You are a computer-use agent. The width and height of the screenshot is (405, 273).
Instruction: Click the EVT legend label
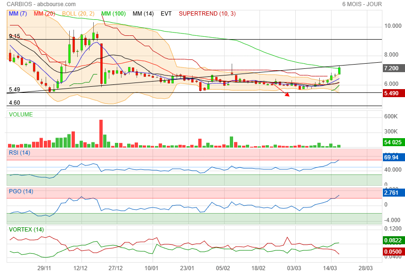pyautogui.click(x=166, y=14)
